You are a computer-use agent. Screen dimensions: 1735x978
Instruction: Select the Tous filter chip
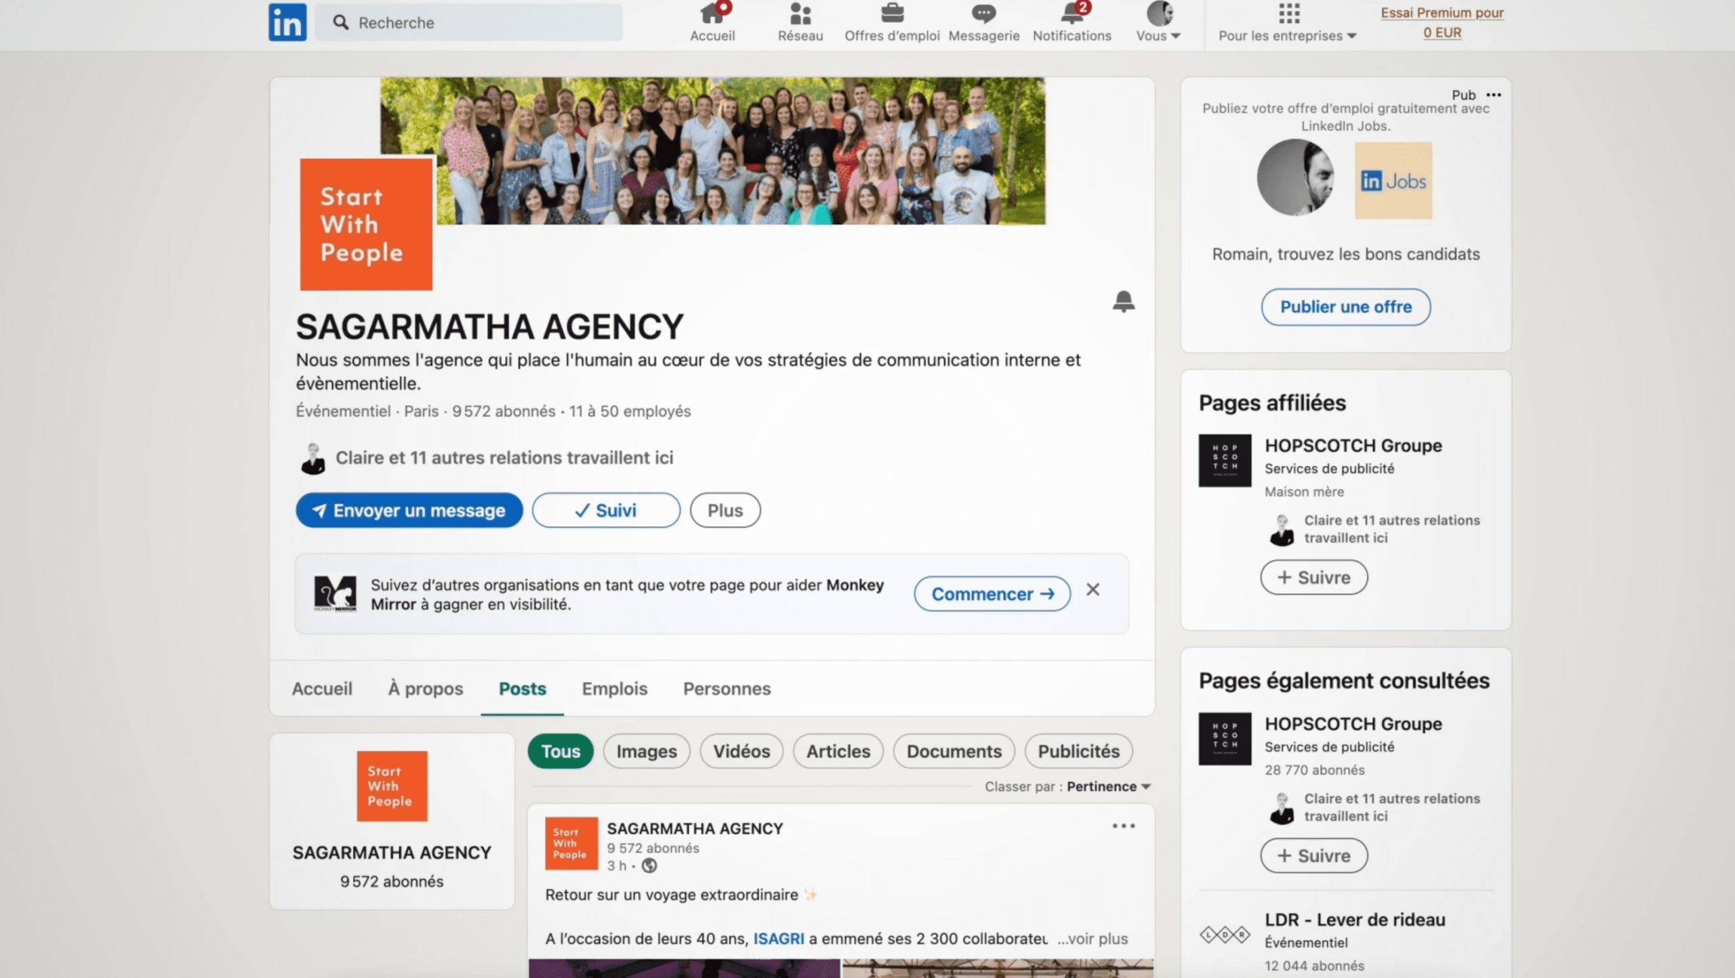560,751
